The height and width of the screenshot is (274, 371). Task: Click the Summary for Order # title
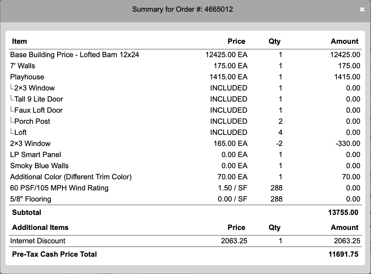183,9
